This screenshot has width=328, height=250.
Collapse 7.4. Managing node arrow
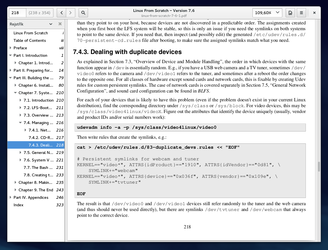click(20, 123)
